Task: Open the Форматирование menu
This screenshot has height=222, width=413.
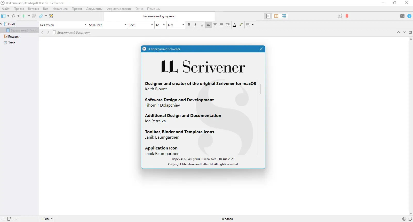Action: pyautogui.click(x=119, y=9)
